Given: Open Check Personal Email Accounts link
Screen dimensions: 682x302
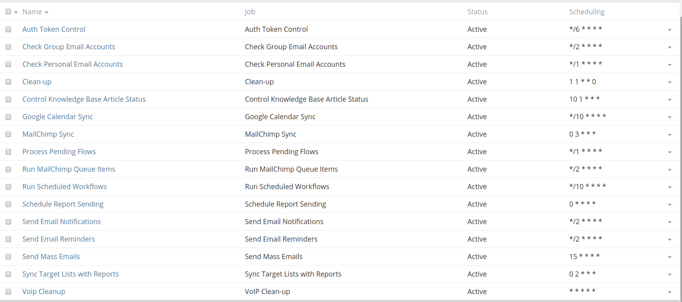Looking at the screenshot, I should tap(72, 64).
